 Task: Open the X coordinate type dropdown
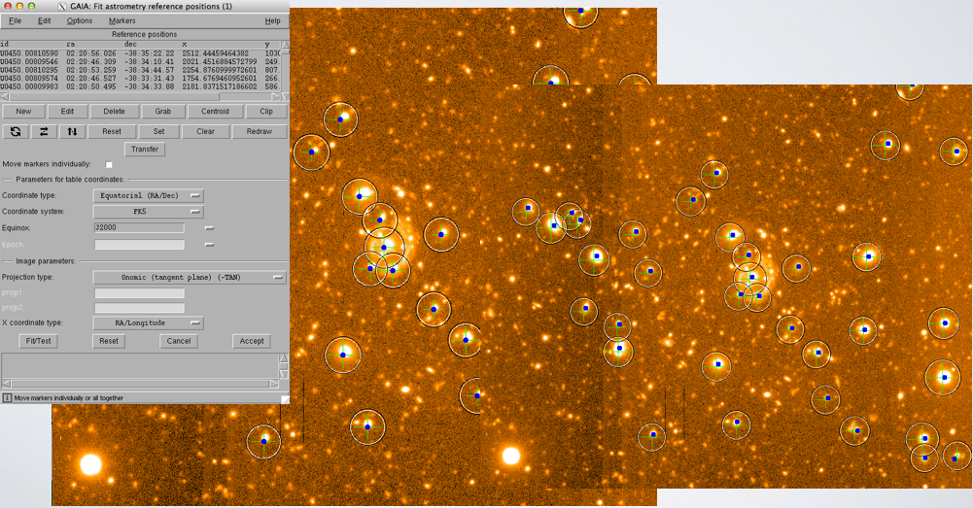click(x=148, y=323)
